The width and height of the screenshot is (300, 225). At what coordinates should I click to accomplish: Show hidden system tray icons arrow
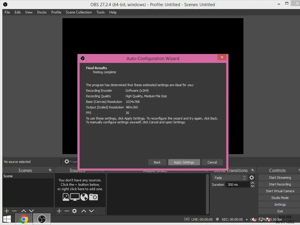point(247,219)
